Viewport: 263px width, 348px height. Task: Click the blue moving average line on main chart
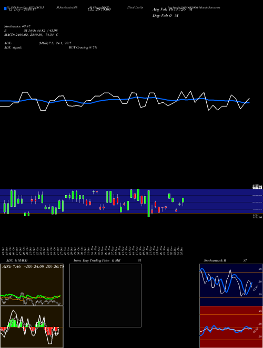pyautogui.click(x=124, y=100)
